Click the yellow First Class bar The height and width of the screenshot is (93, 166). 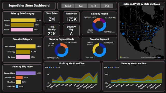18,82
